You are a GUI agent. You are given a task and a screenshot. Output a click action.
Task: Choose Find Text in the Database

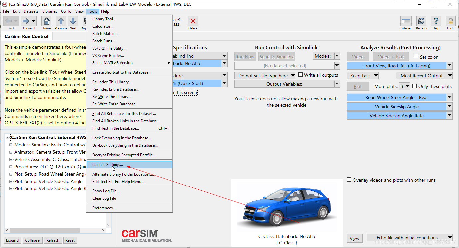129,128
